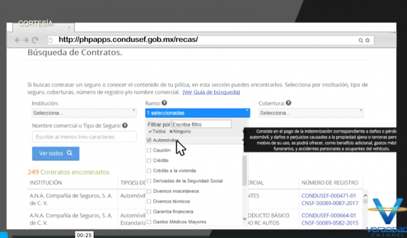The image size is (407, 238).
Task: Click the browser back arrow
Action: click(17, 40)
